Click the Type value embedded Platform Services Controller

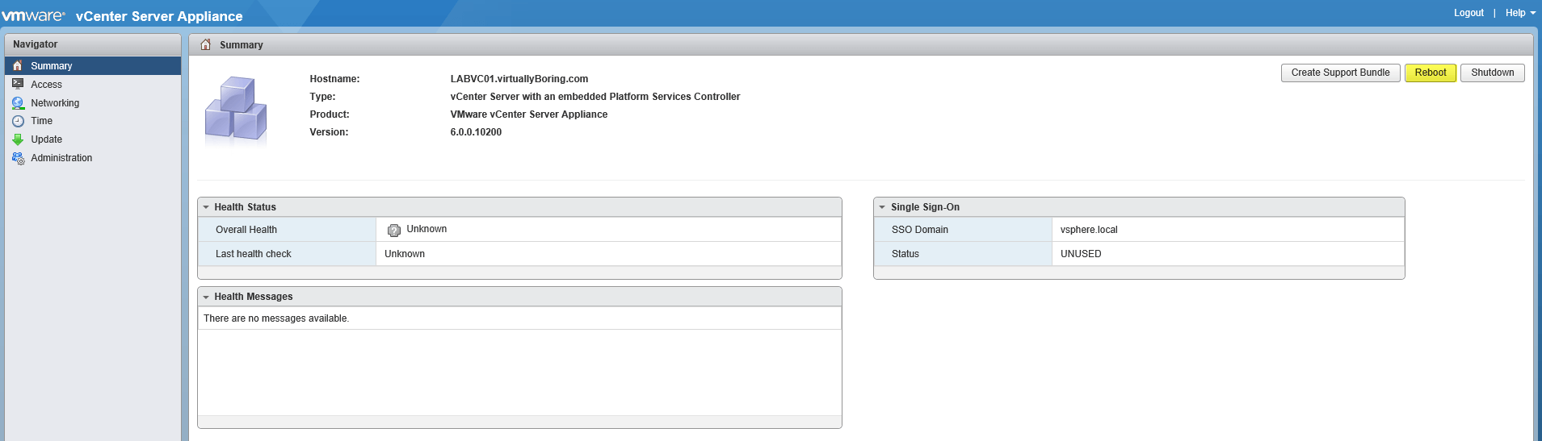pos(595,97)
